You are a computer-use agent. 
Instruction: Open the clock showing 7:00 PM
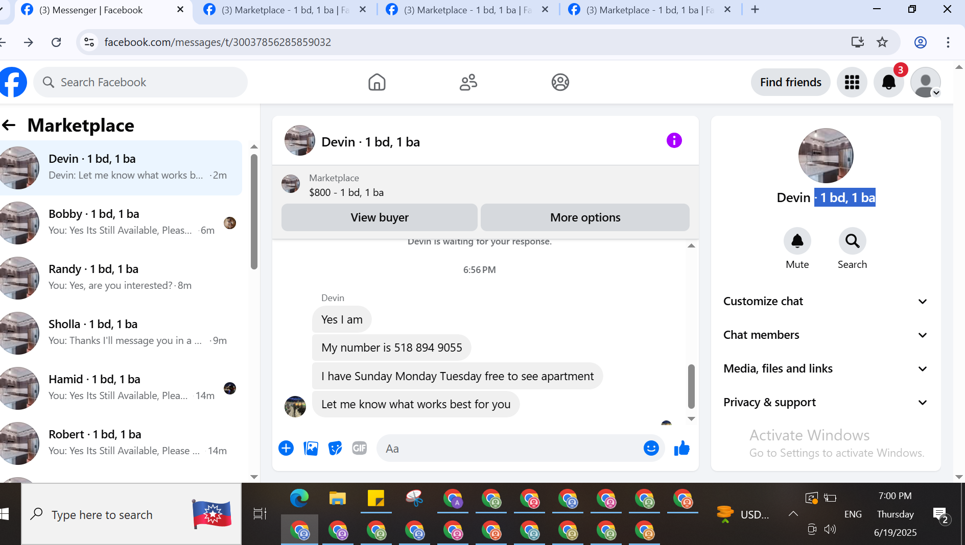point(895,496)
